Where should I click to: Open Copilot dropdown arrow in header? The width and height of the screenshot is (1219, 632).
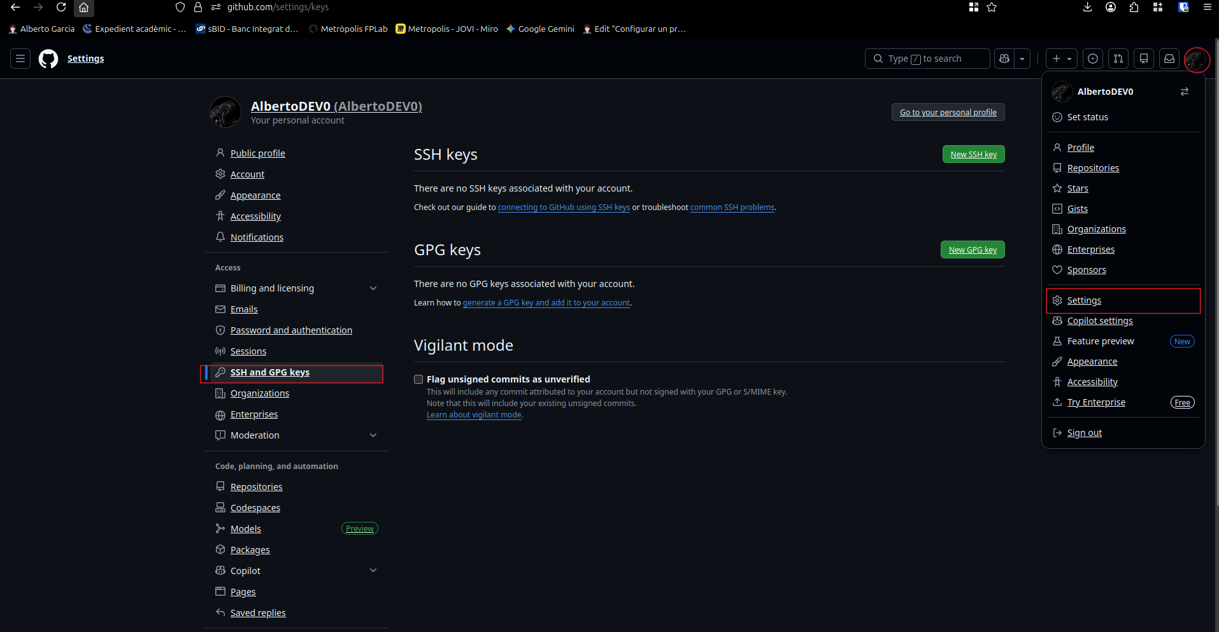[x=1022, y=59]
